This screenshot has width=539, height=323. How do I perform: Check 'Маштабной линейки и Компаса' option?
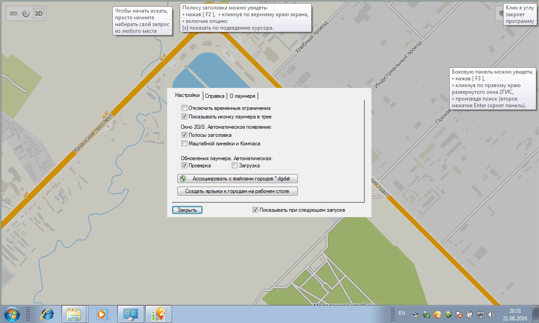[184, 144]
